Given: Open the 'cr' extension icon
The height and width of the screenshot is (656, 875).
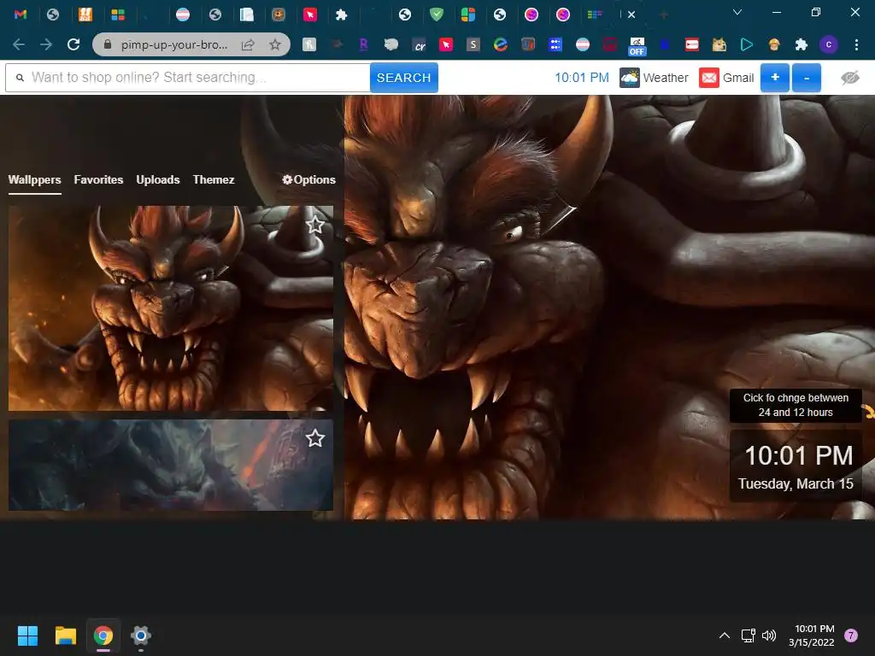Looking at the screenshot, I should pyautogui.click(x=419, y=45).
